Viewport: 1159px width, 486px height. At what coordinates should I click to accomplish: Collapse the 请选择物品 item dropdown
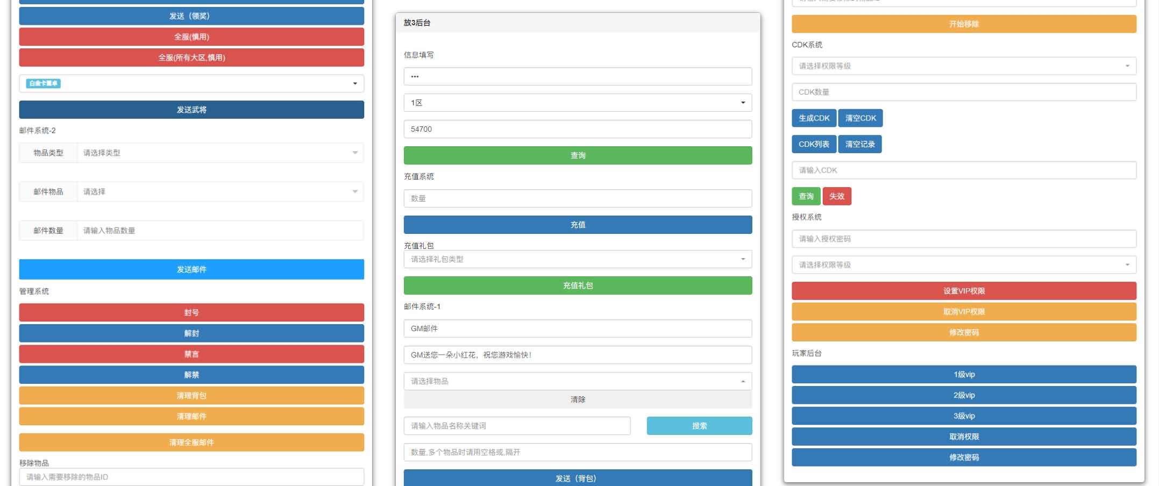[x=577, y=381]
